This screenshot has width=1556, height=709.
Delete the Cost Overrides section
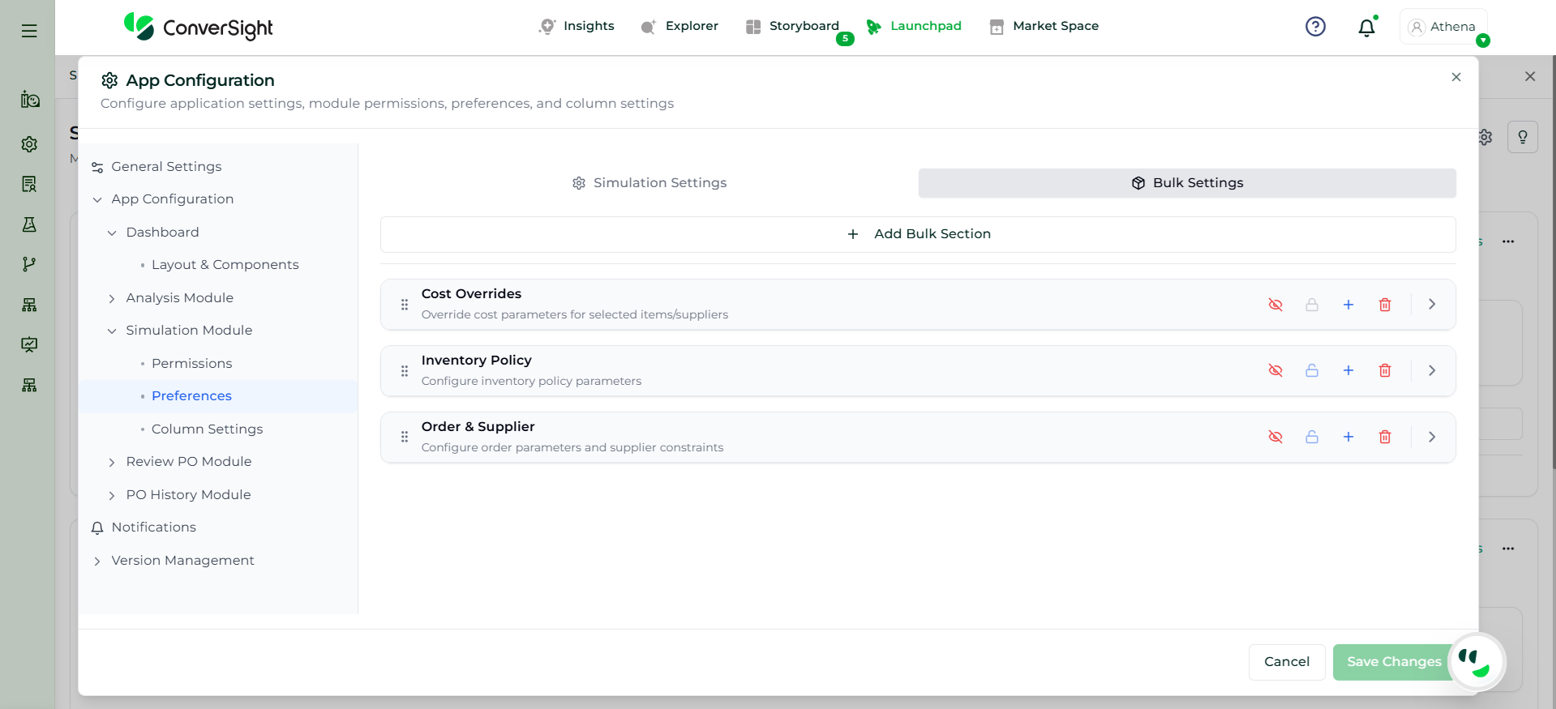1385,305
